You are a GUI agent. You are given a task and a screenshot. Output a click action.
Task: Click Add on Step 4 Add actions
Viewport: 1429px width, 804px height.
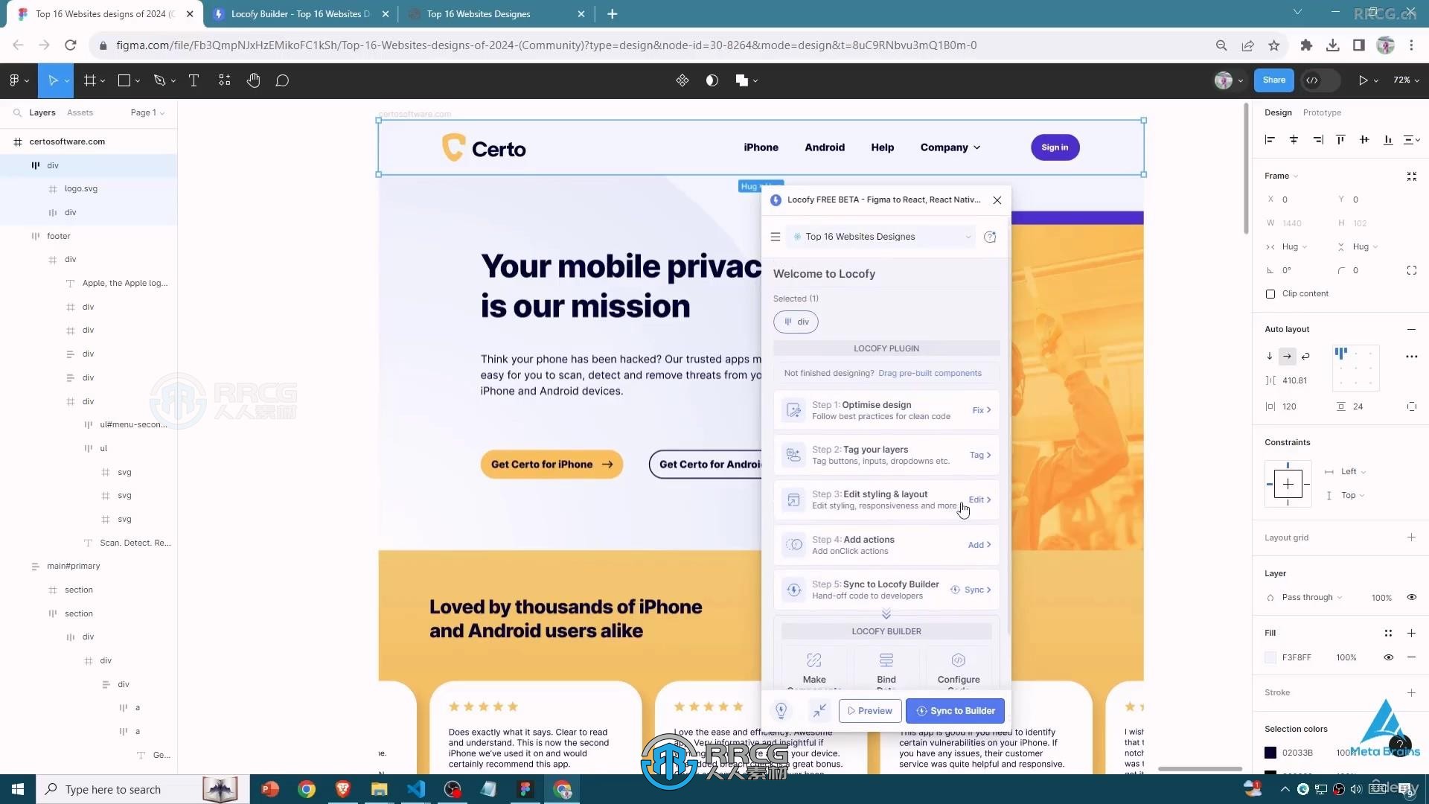(979, 545)
